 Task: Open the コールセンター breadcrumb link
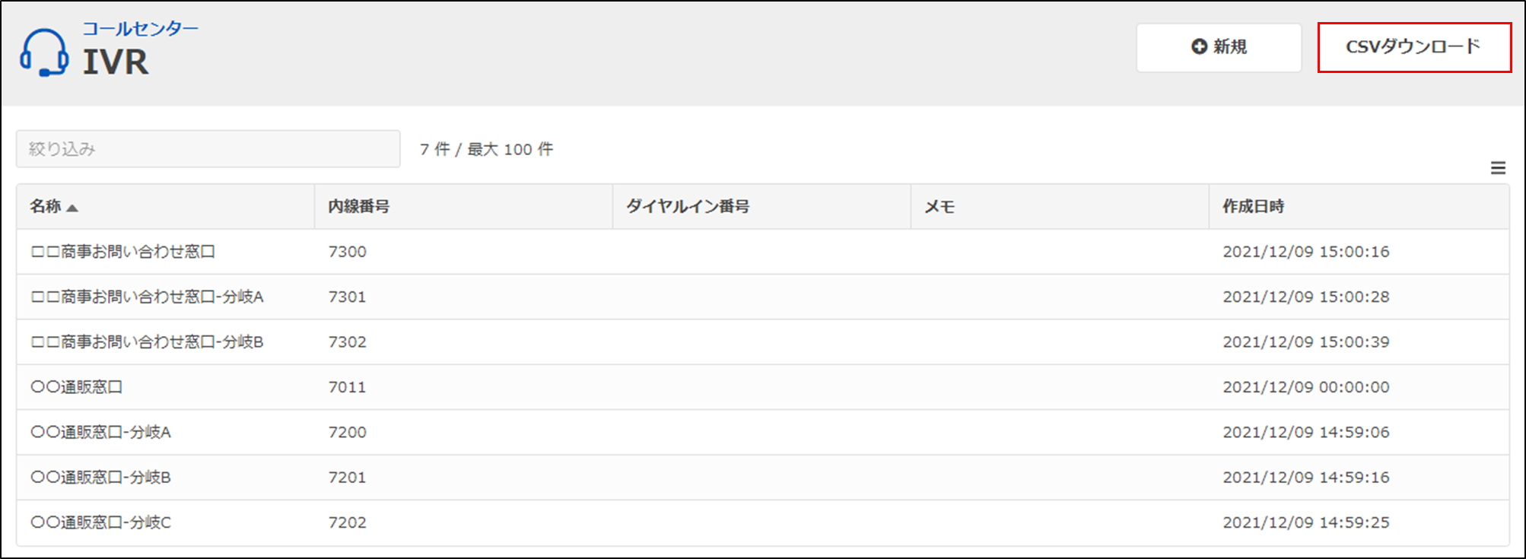[x=140, y=29]
